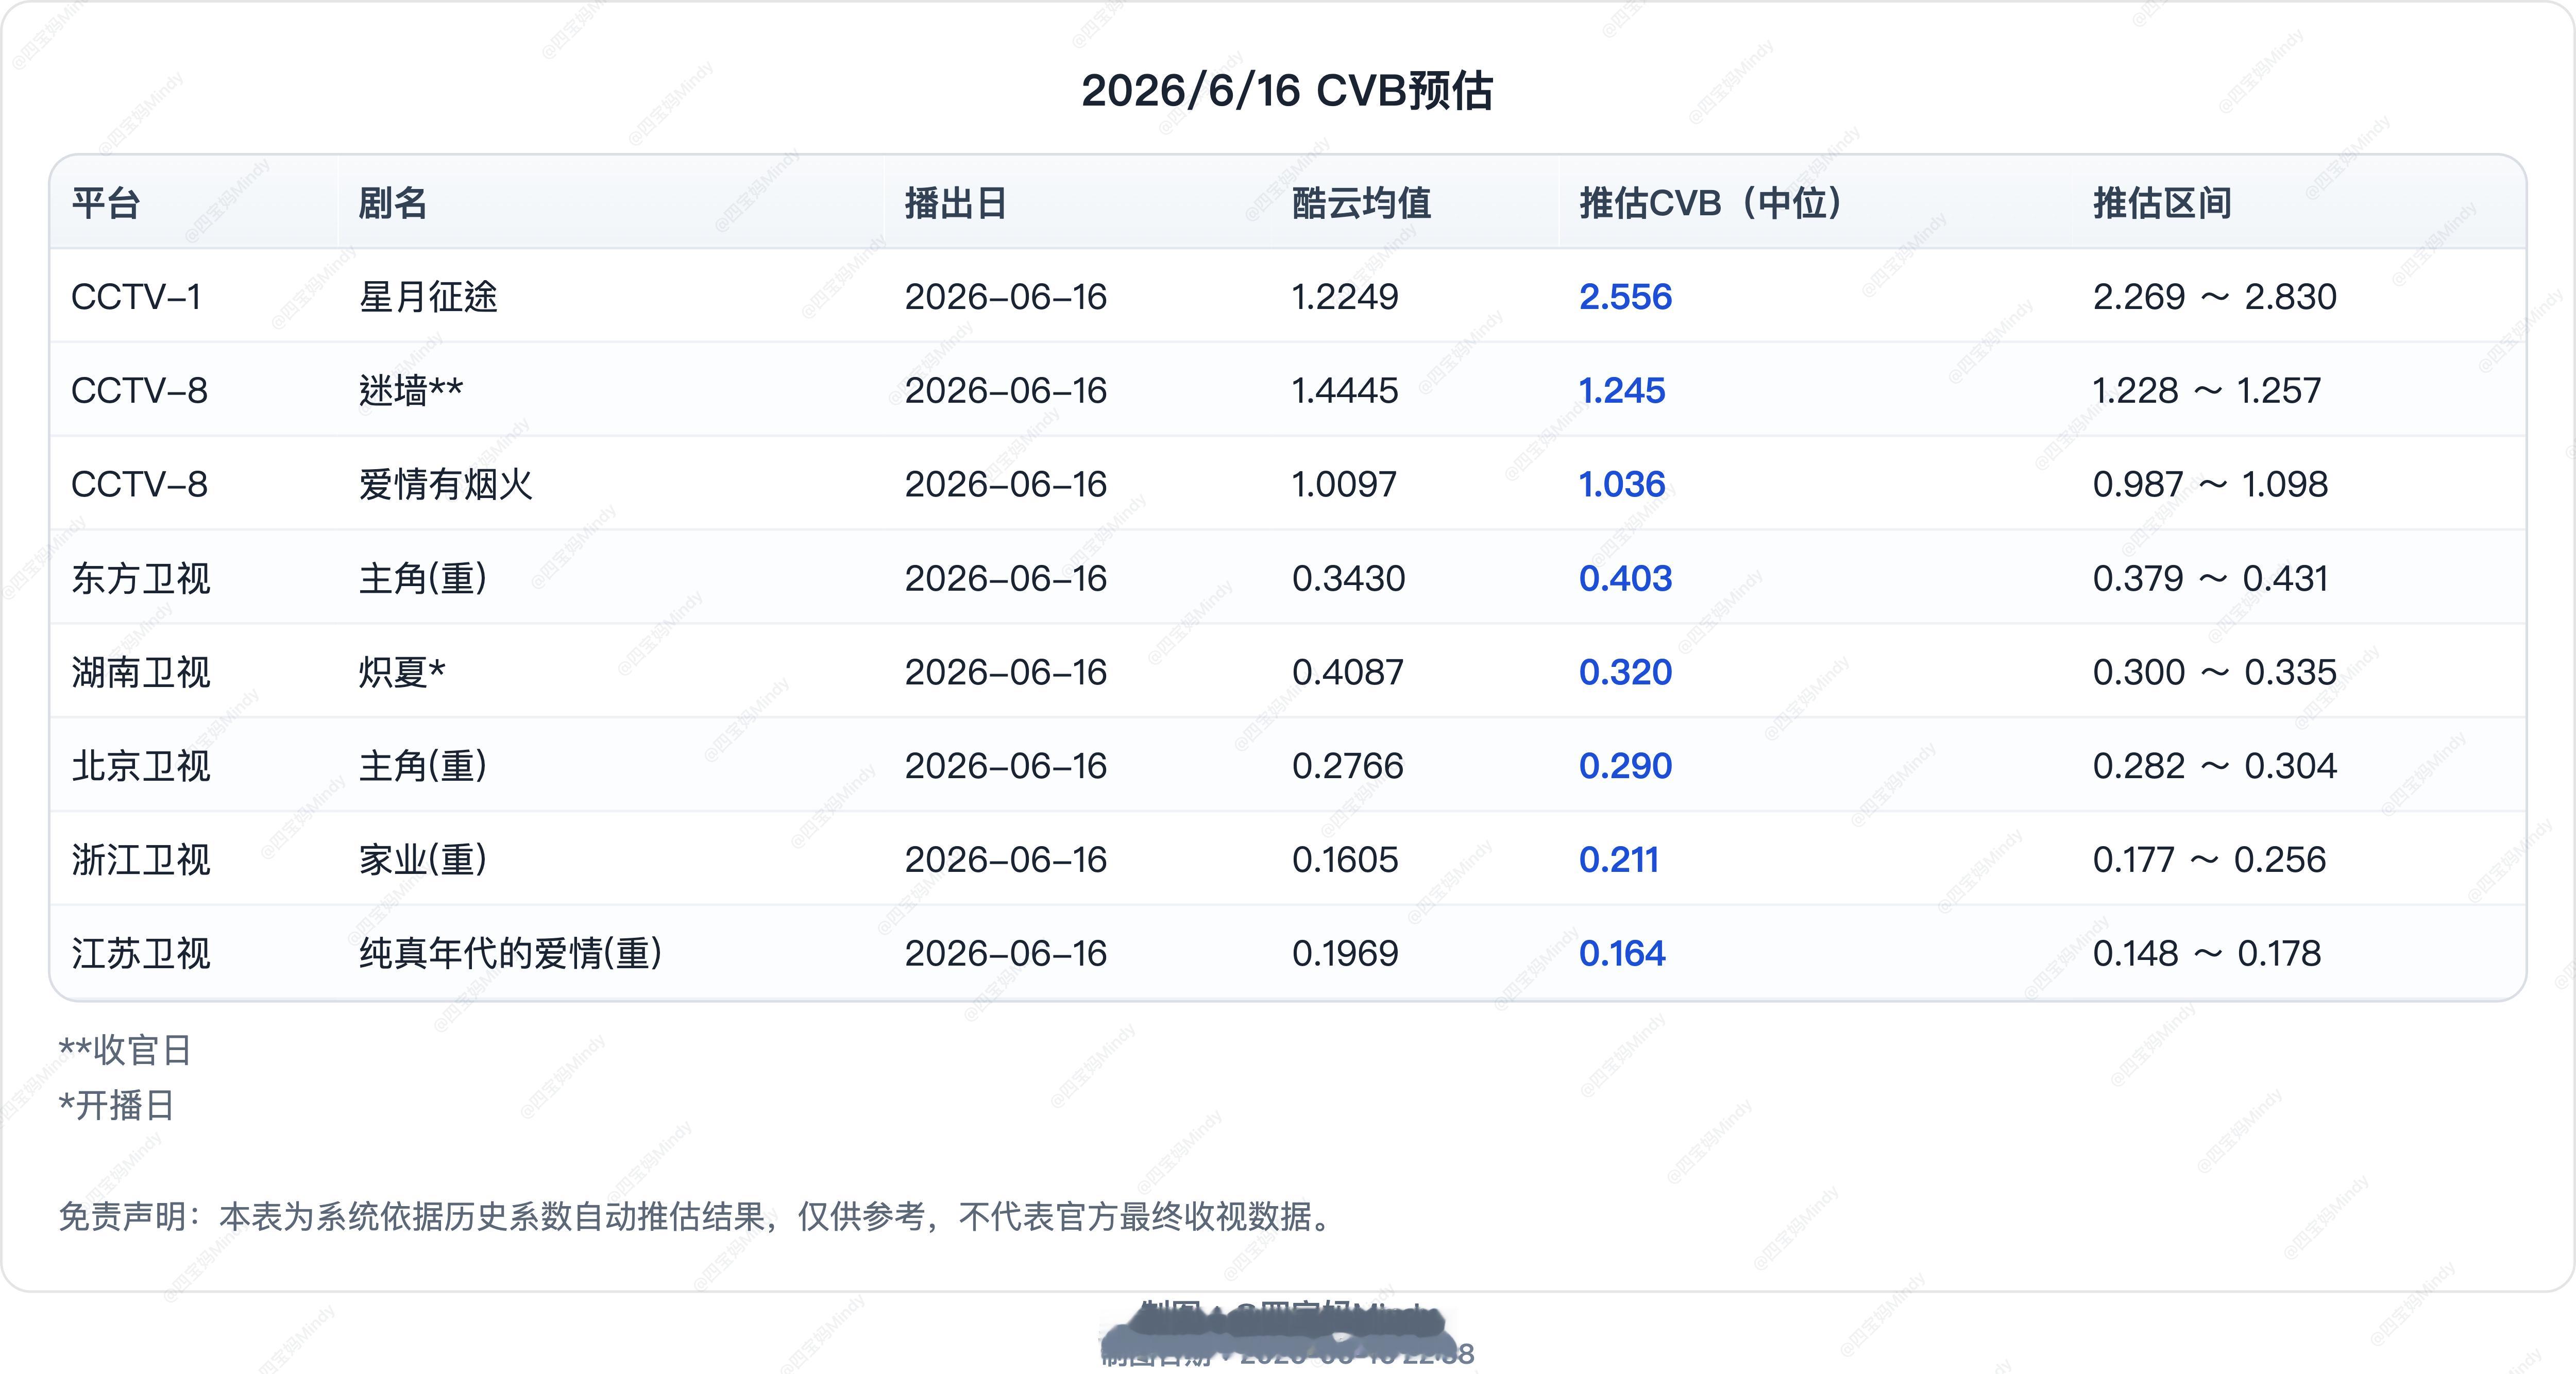Click the range 0.379 ～ 0.431

[x=2211, y=578]
